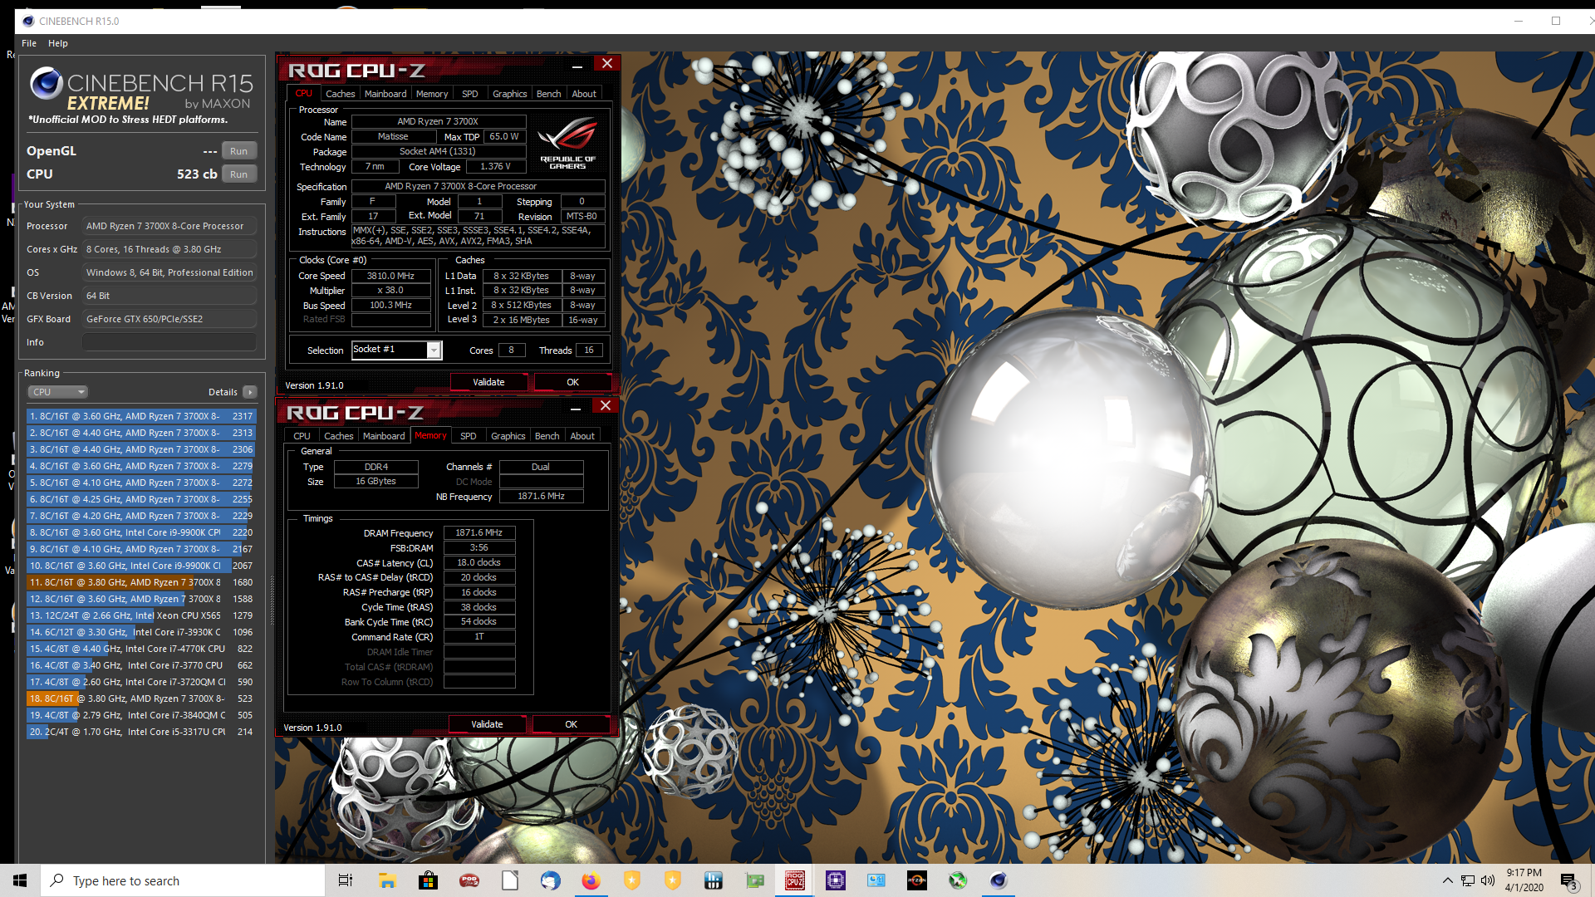Open Cinebench File menu
The height and width of the screenshot is (897, 1595).
coord(29,43)
